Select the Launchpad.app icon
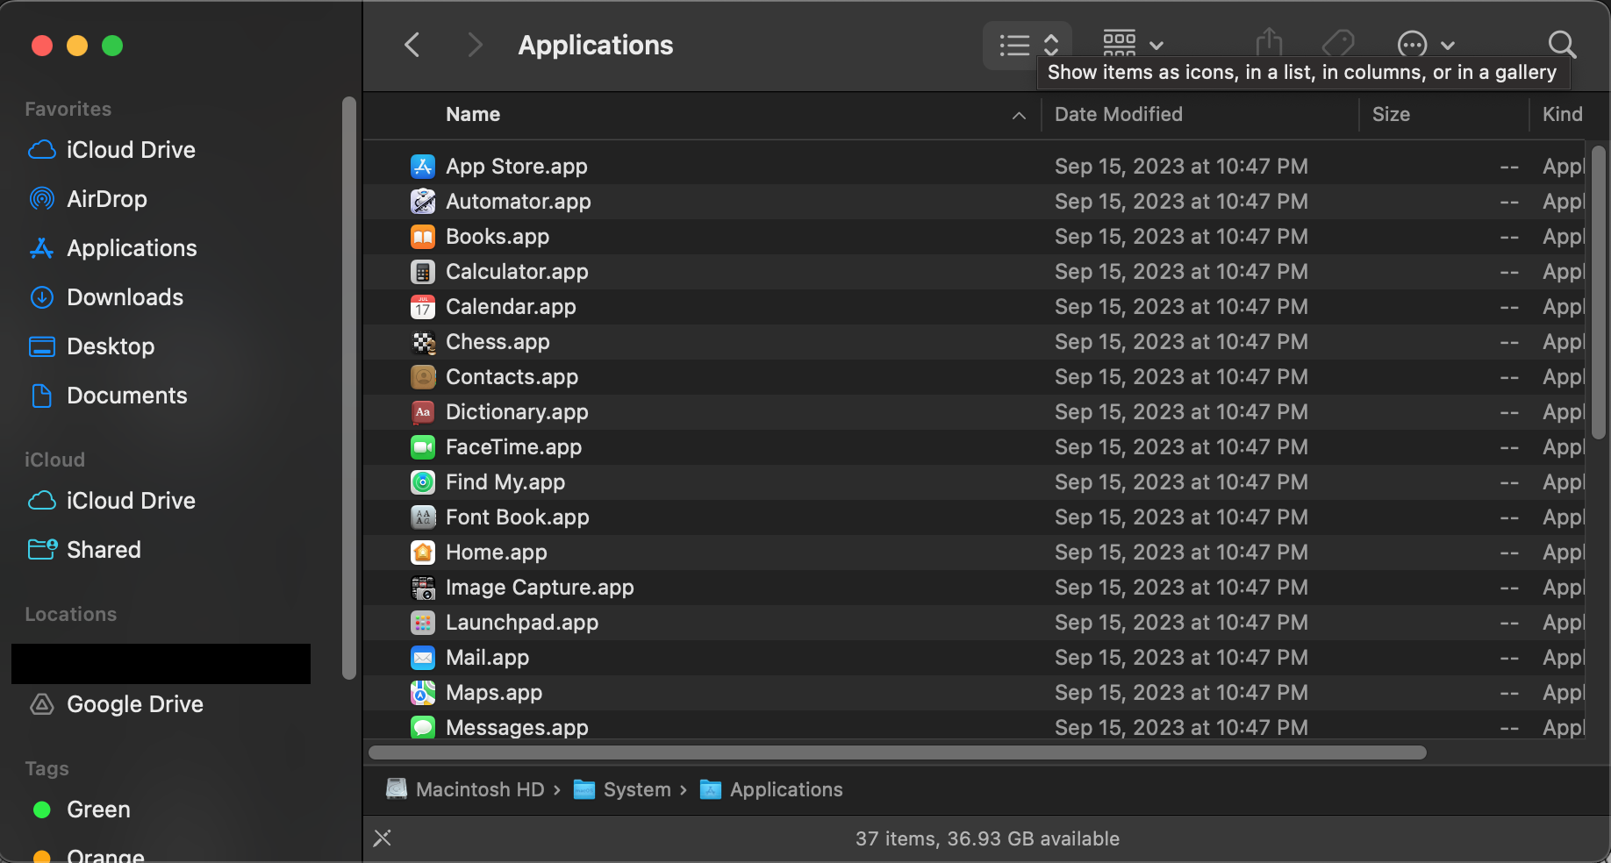 pyautogui.click(x=423, y=623)
